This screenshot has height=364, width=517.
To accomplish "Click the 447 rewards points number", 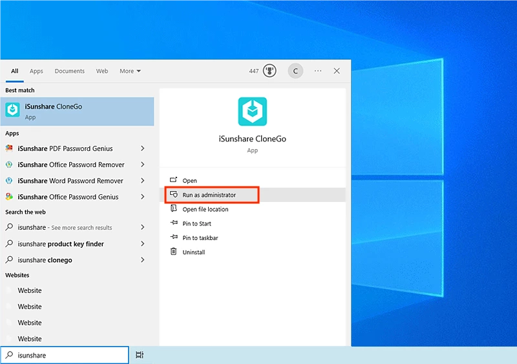I will [254, 71].
